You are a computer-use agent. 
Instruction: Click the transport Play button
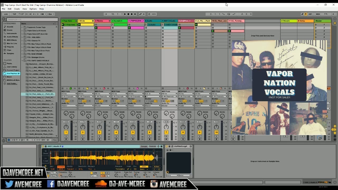coord(125,14)
